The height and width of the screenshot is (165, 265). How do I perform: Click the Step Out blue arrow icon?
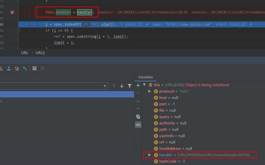click(8, 68)
